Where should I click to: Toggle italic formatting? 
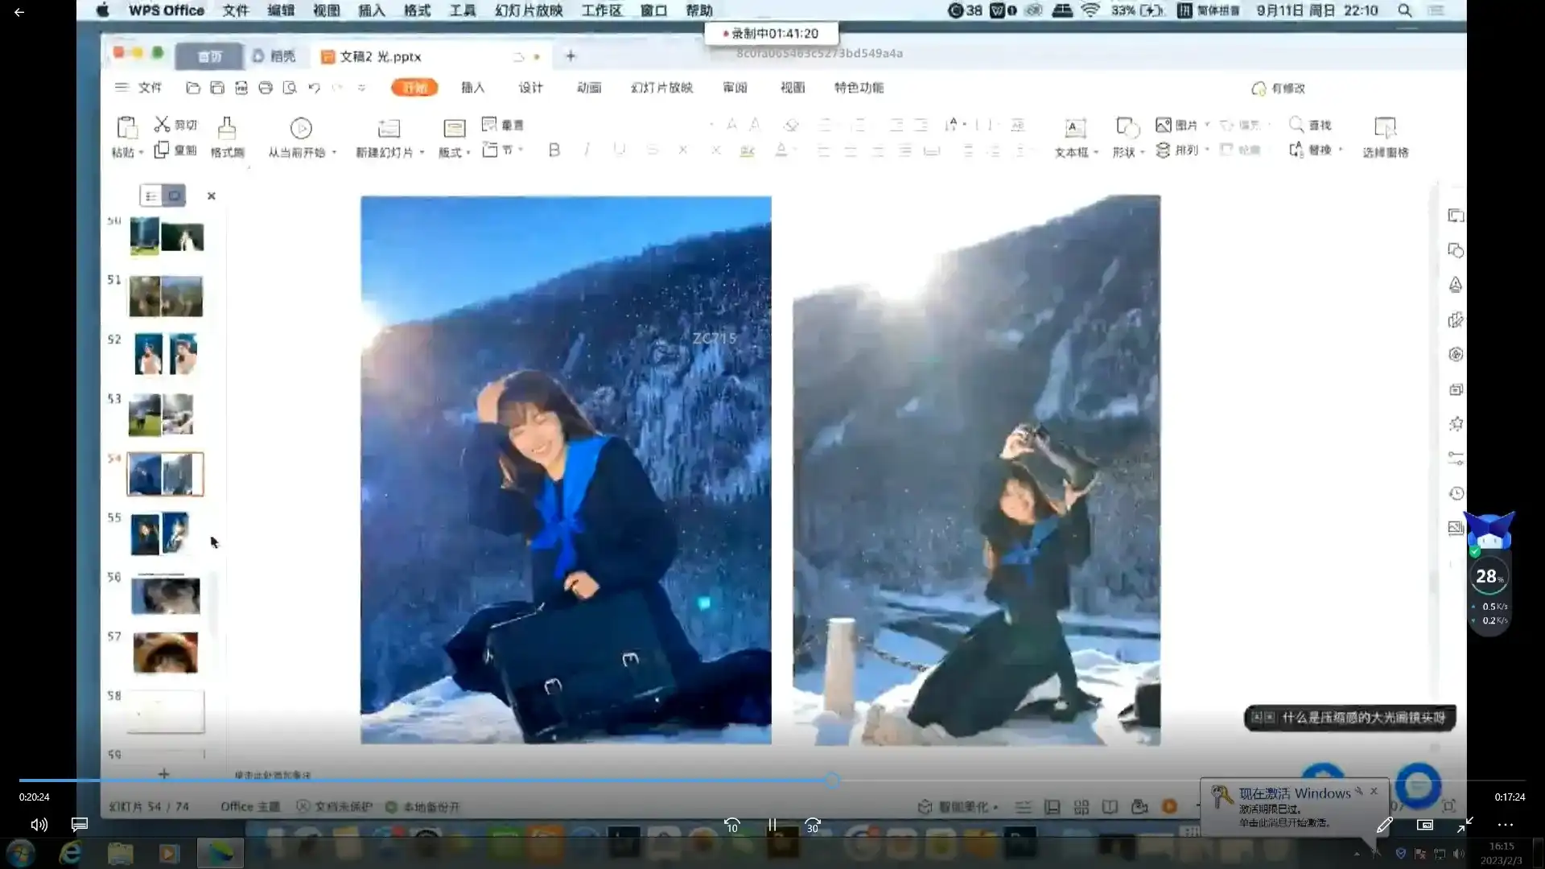point(587,150)
